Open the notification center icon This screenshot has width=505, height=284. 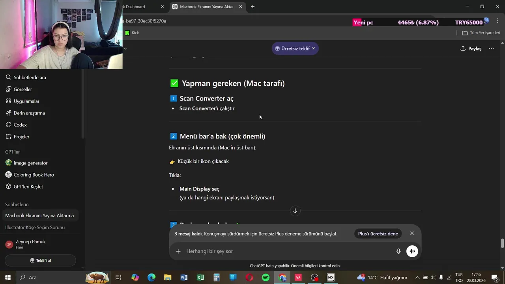pos(494,278)
